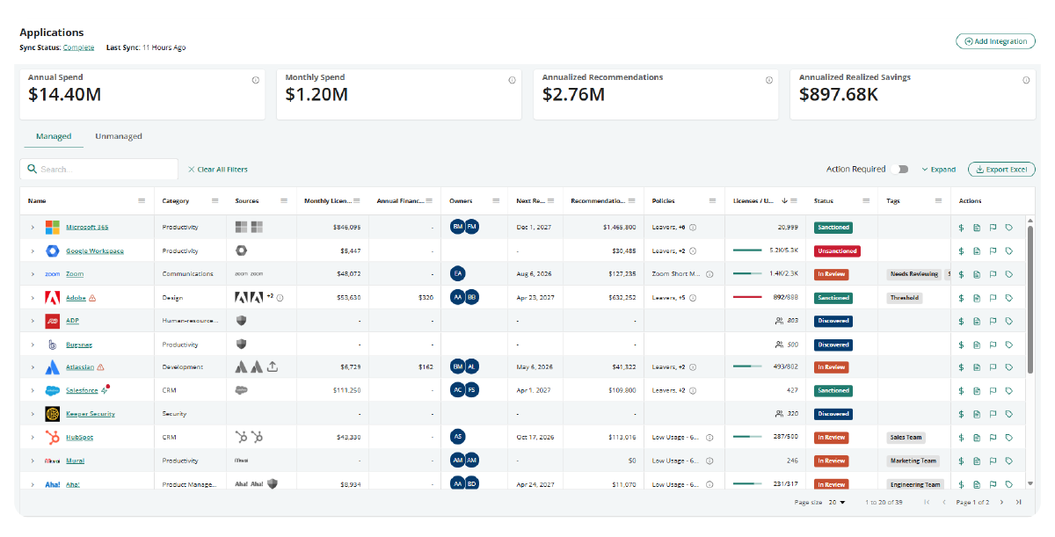Click the info icon on Monthly Spend card
1055x537 pixels.
512,80
